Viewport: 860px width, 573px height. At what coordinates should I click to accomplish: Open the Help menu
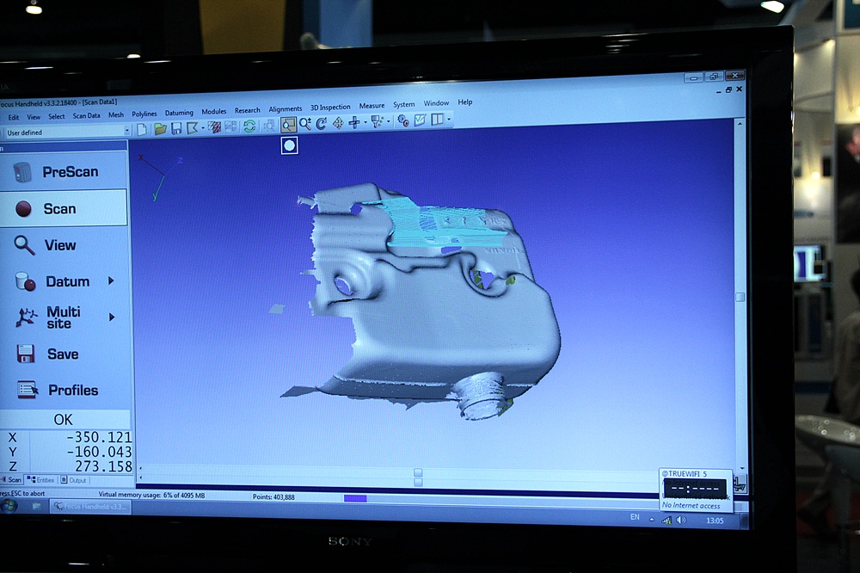[465, 102]
